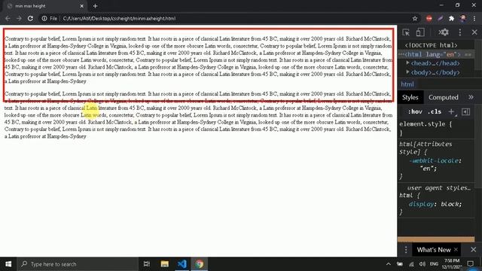Open Windows Start menu
Image resolution: width=482 pixels, height=271 pixels.
[x=8, y=264]
